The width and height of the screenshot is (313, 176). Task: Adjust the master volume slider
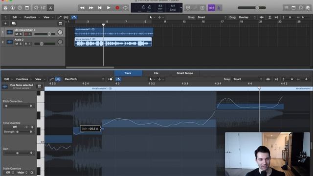pos(252,8)
